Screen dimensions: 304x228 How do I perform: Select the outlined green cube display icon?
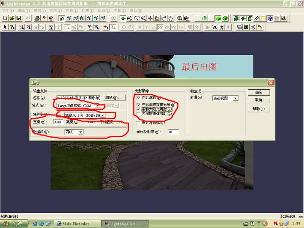[x=225, y=18]
